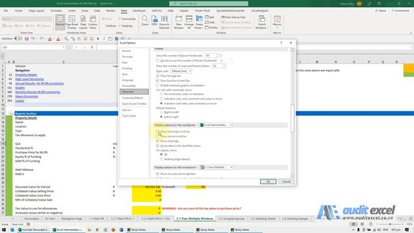Image resolution: width=414 pixels, height=233 pixels.
Task: Select Nothing (hide objects) radio option
Action: (161, 159)
